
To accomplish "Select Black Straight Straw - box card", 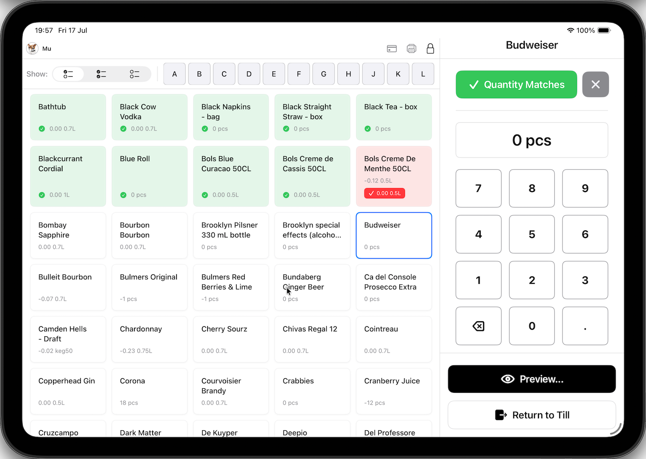I will (313, 117).
